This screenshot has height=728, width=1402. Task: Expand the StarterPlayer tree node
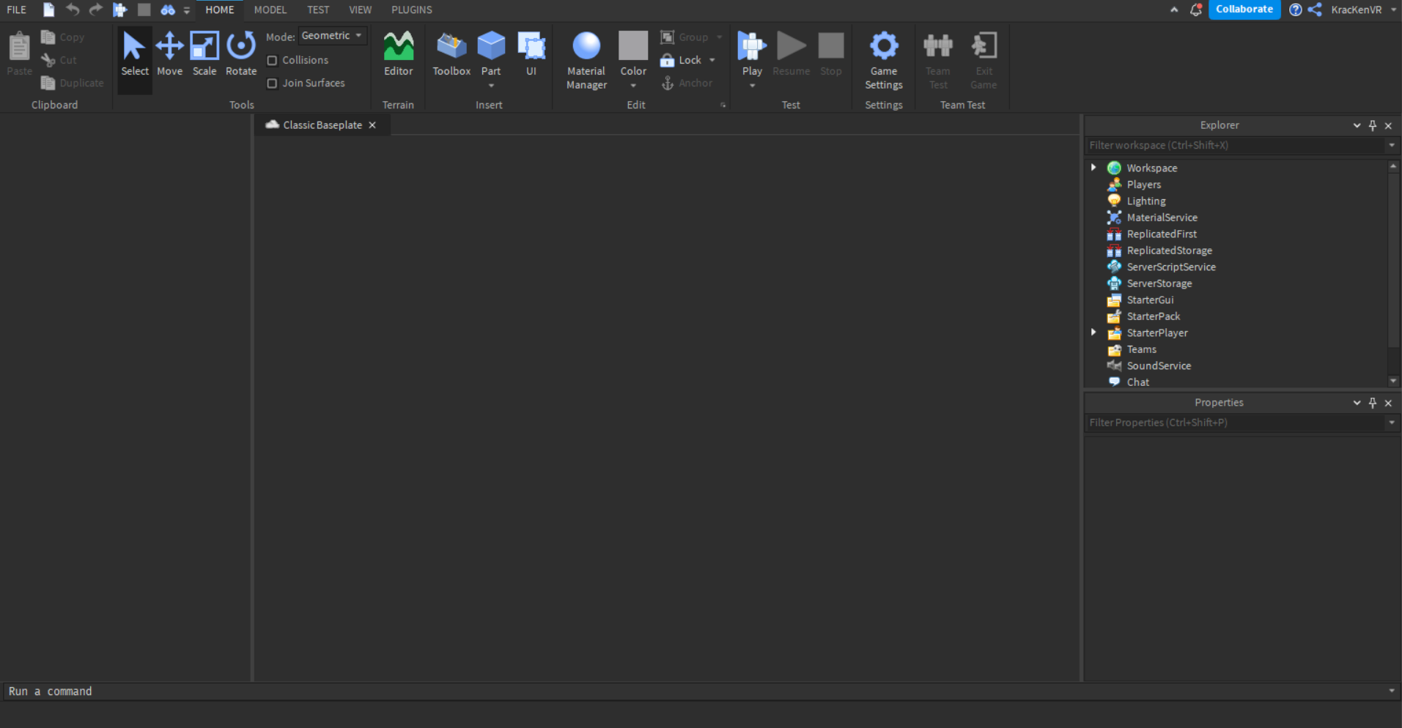(x=1093, y=333)
